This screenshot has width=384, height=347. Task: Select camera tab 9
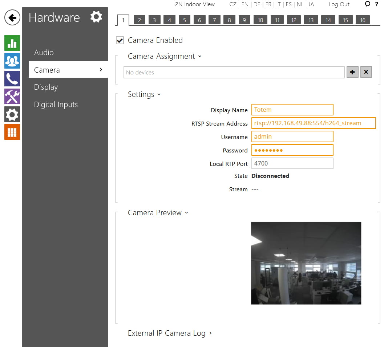click(x=244, y=20)
